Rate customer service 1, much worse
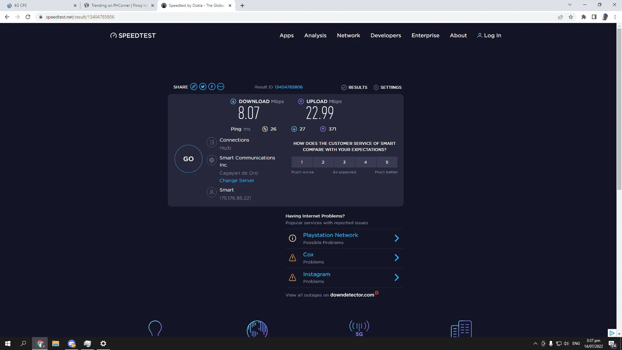Screen dimensions: 622x350 pyautogui.click(x=302, y=162)
